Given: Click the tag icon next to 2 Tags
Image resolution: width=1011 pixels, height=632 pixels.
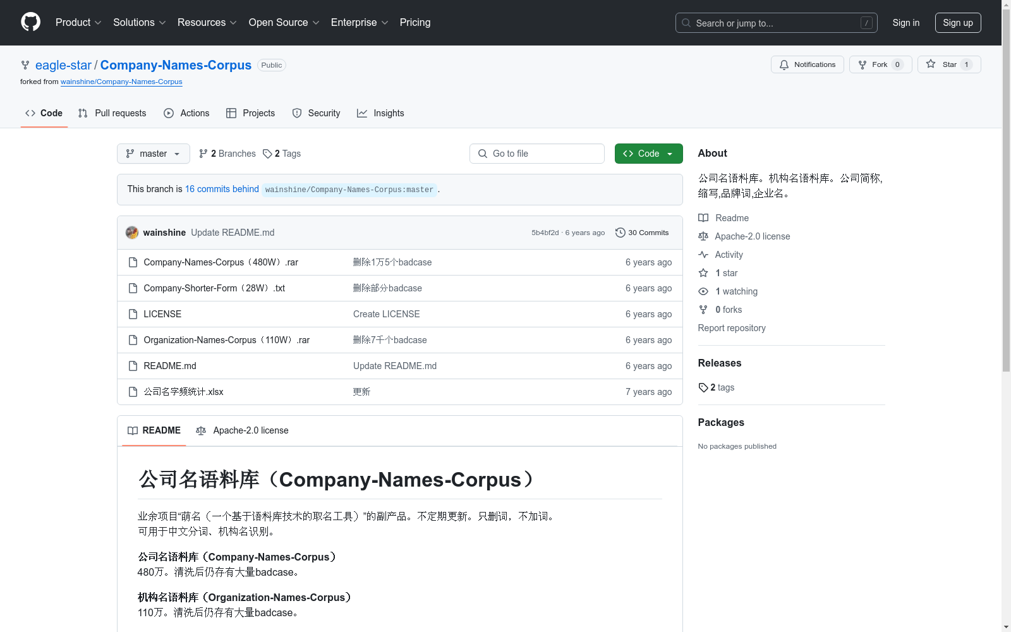Looking at the screenshot, I should point(267,154).
